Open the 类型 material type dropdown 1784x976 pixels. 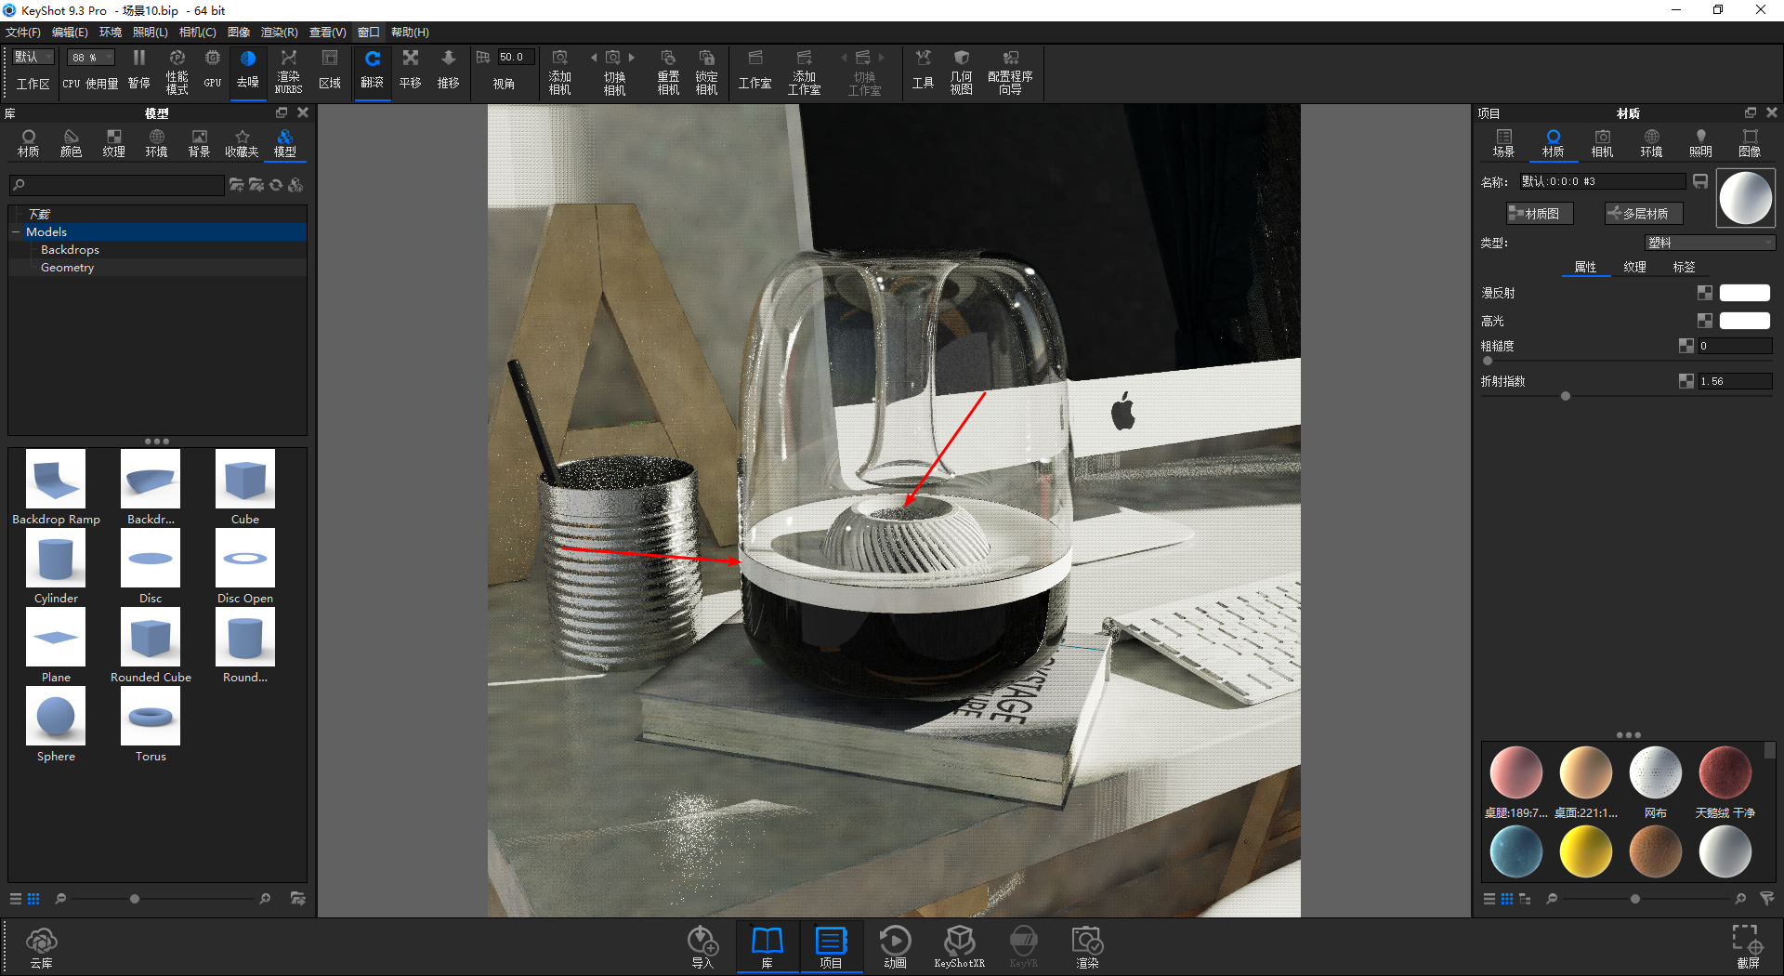[1710, 243]
